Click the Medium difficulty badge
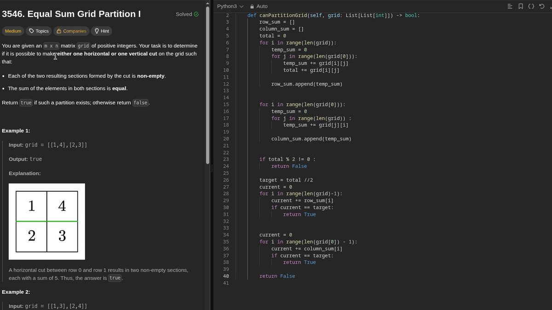This screenshot has height=310, width=552. pos(13,31)
